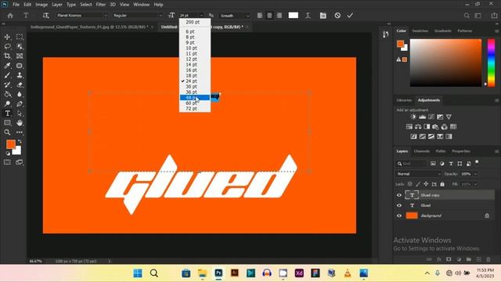The height and width of the screenshot is (282, 501).
Task: Open Adobe Illustrator from taskbar
Action: pyautogui.click(x=235, y=273)
